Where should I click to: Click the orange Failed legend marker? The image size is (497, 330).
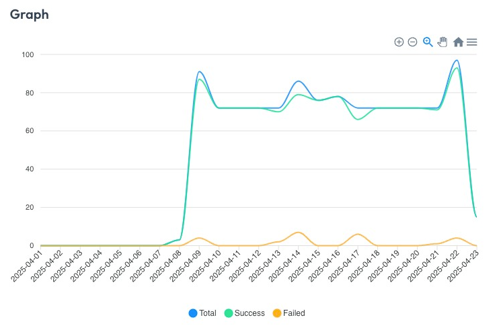tap(278, 313)
